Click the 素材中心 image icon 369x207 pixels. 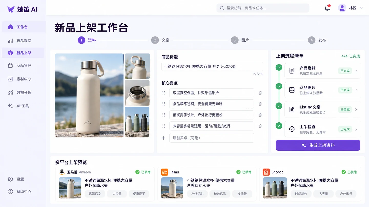pos(10,79)
